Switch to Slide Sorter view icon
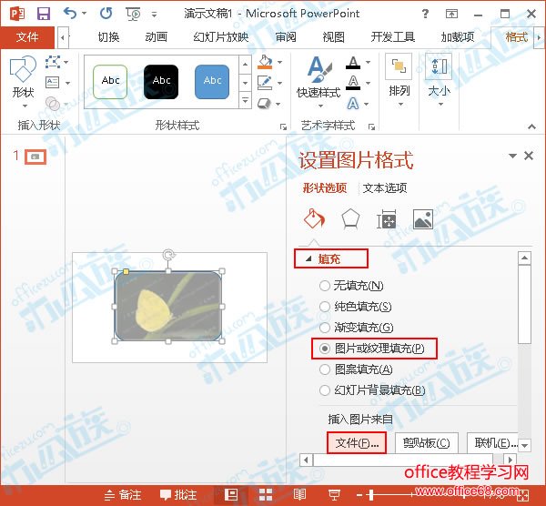This screenshot has height=506, width=546. (266, 495)
